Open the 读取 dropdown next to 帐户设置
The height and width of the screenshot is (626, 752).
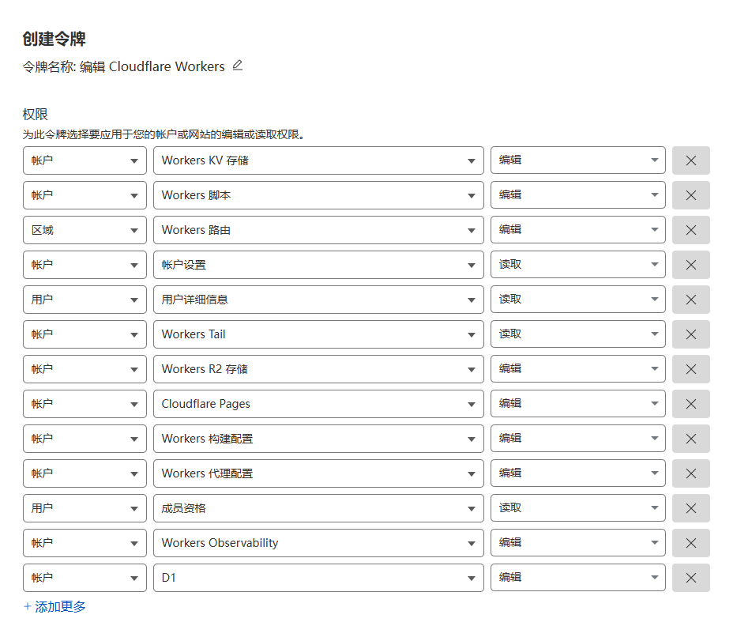point(577,264)
